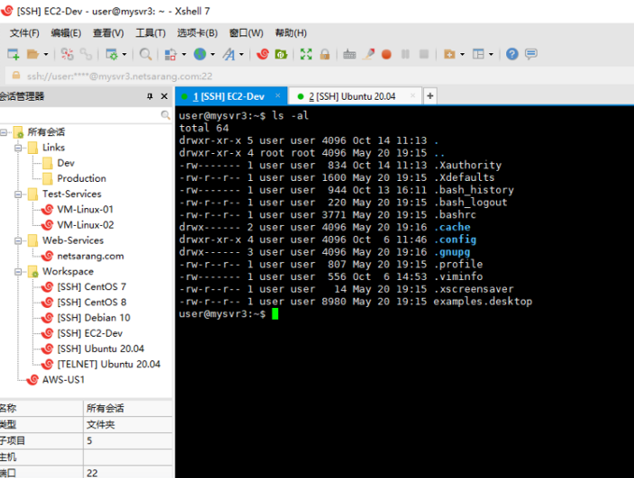Click the highlighter pen toolbar icon

[x=369, y=54]
